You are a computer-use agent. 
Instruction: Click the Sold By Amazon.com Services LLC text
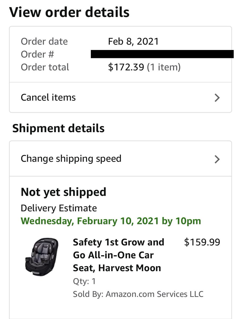tap(138, 294)
